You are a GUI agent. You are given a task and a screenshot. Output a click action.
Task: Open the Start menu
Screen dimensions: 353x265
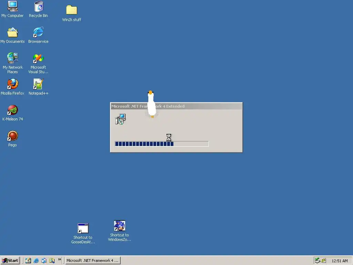(10, 261)
